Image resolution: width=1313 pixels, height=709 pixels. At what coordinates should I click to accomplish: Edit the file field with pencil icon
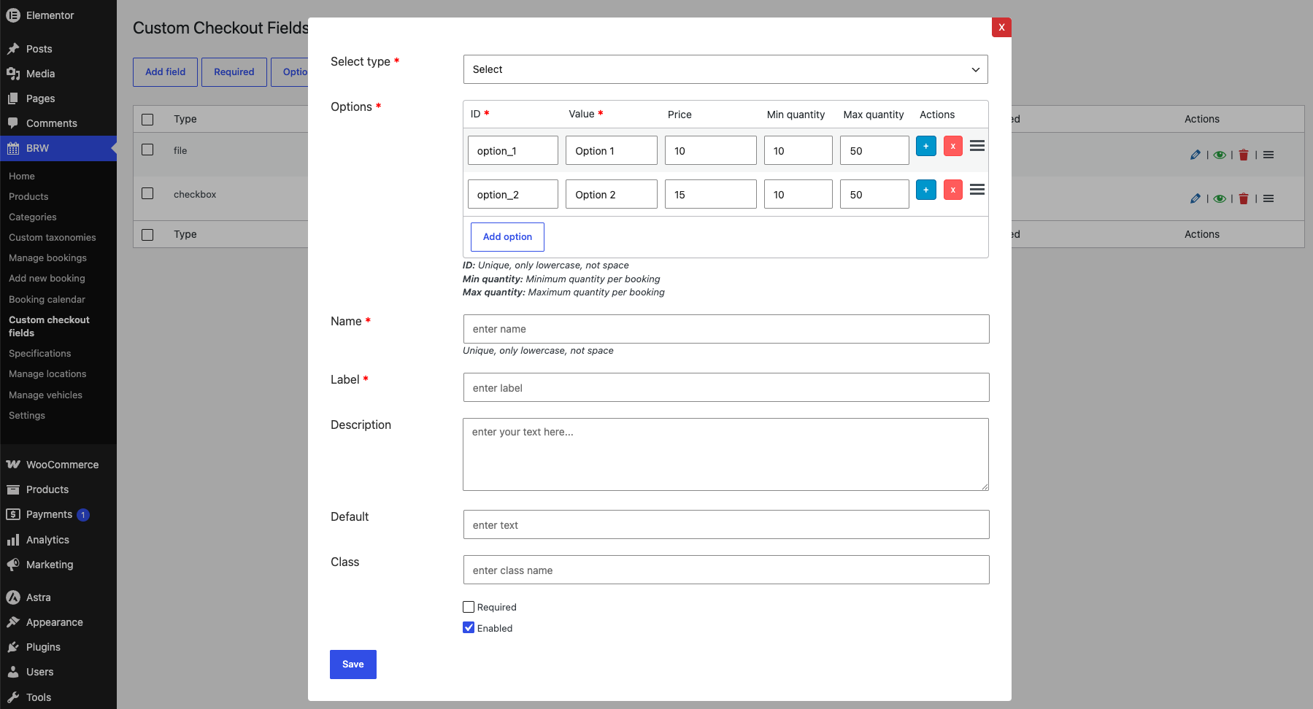point(1195,155)
